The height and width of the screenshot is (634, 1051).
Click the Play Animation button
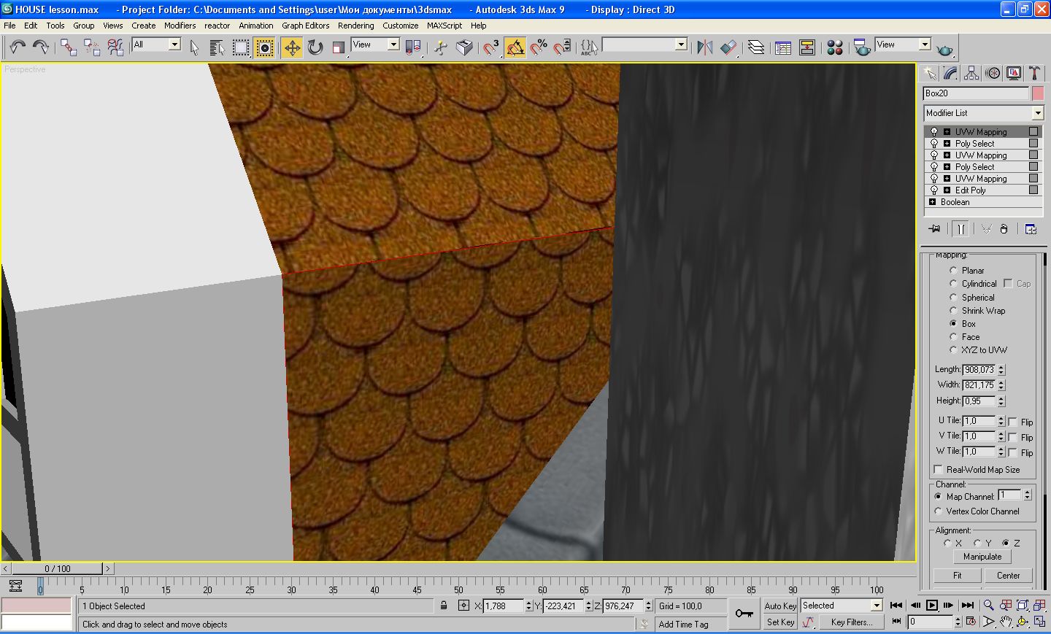(932, 605)
